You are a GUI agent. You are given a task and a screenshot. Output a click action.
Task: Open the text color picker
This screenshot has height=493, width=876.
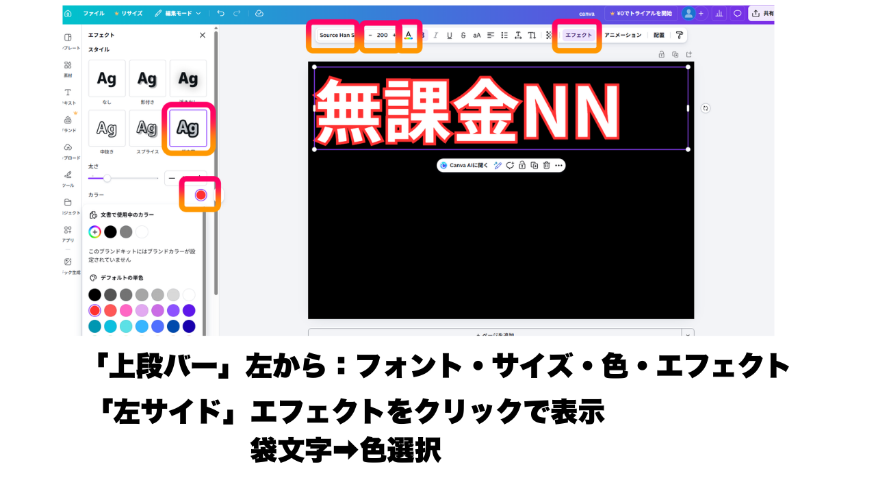[x=409, y=35]
